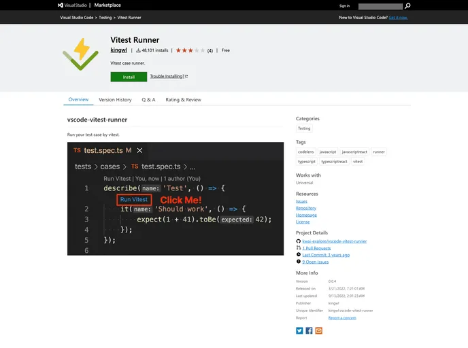The image size is (468, 348).
Task: Click the Visual Studio logo
Action: click(x=72, y=5)
